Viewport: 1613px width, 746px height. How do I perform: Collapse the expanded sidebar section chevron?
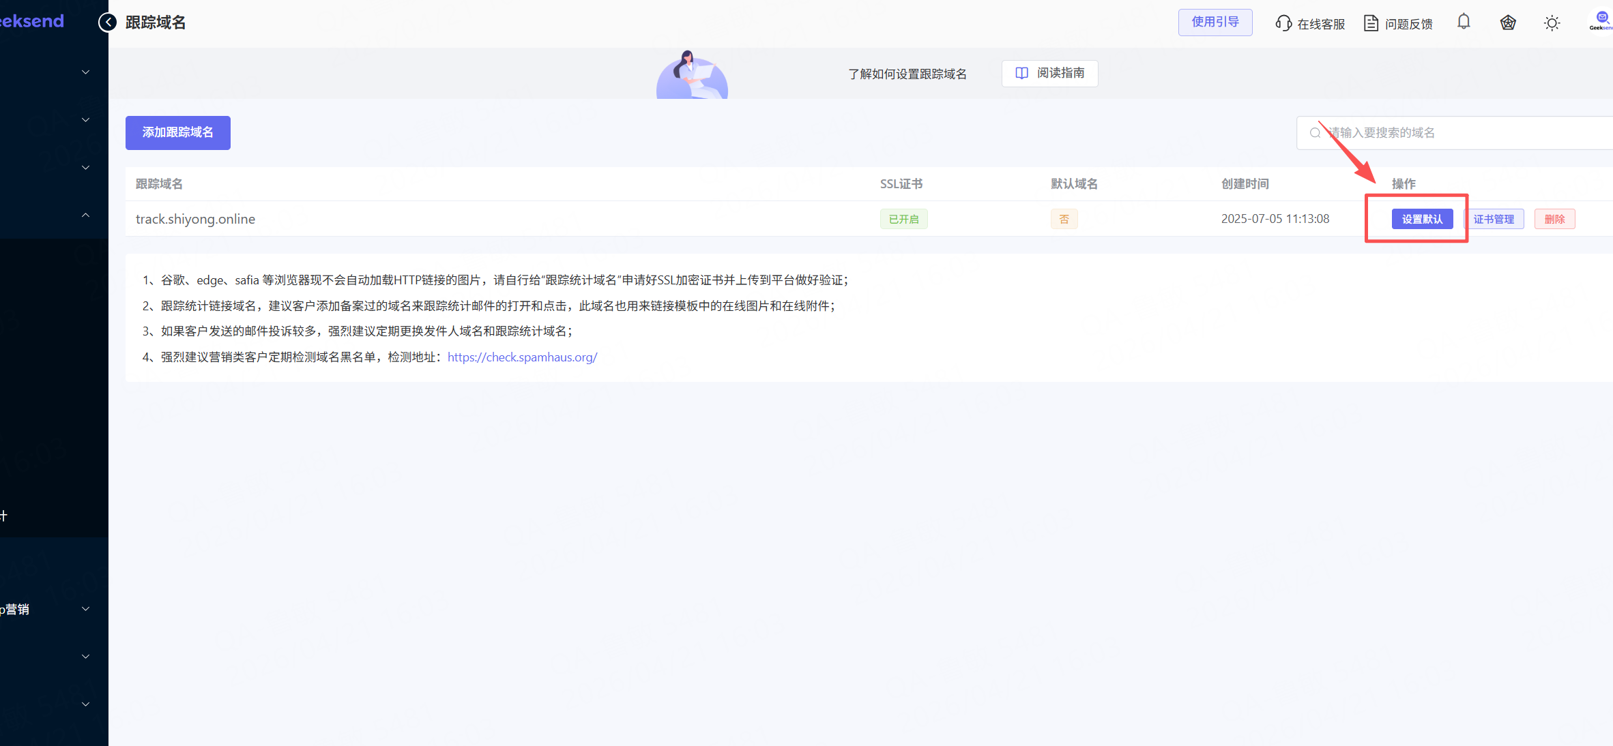pyautogui.click(x=85, y=215)
